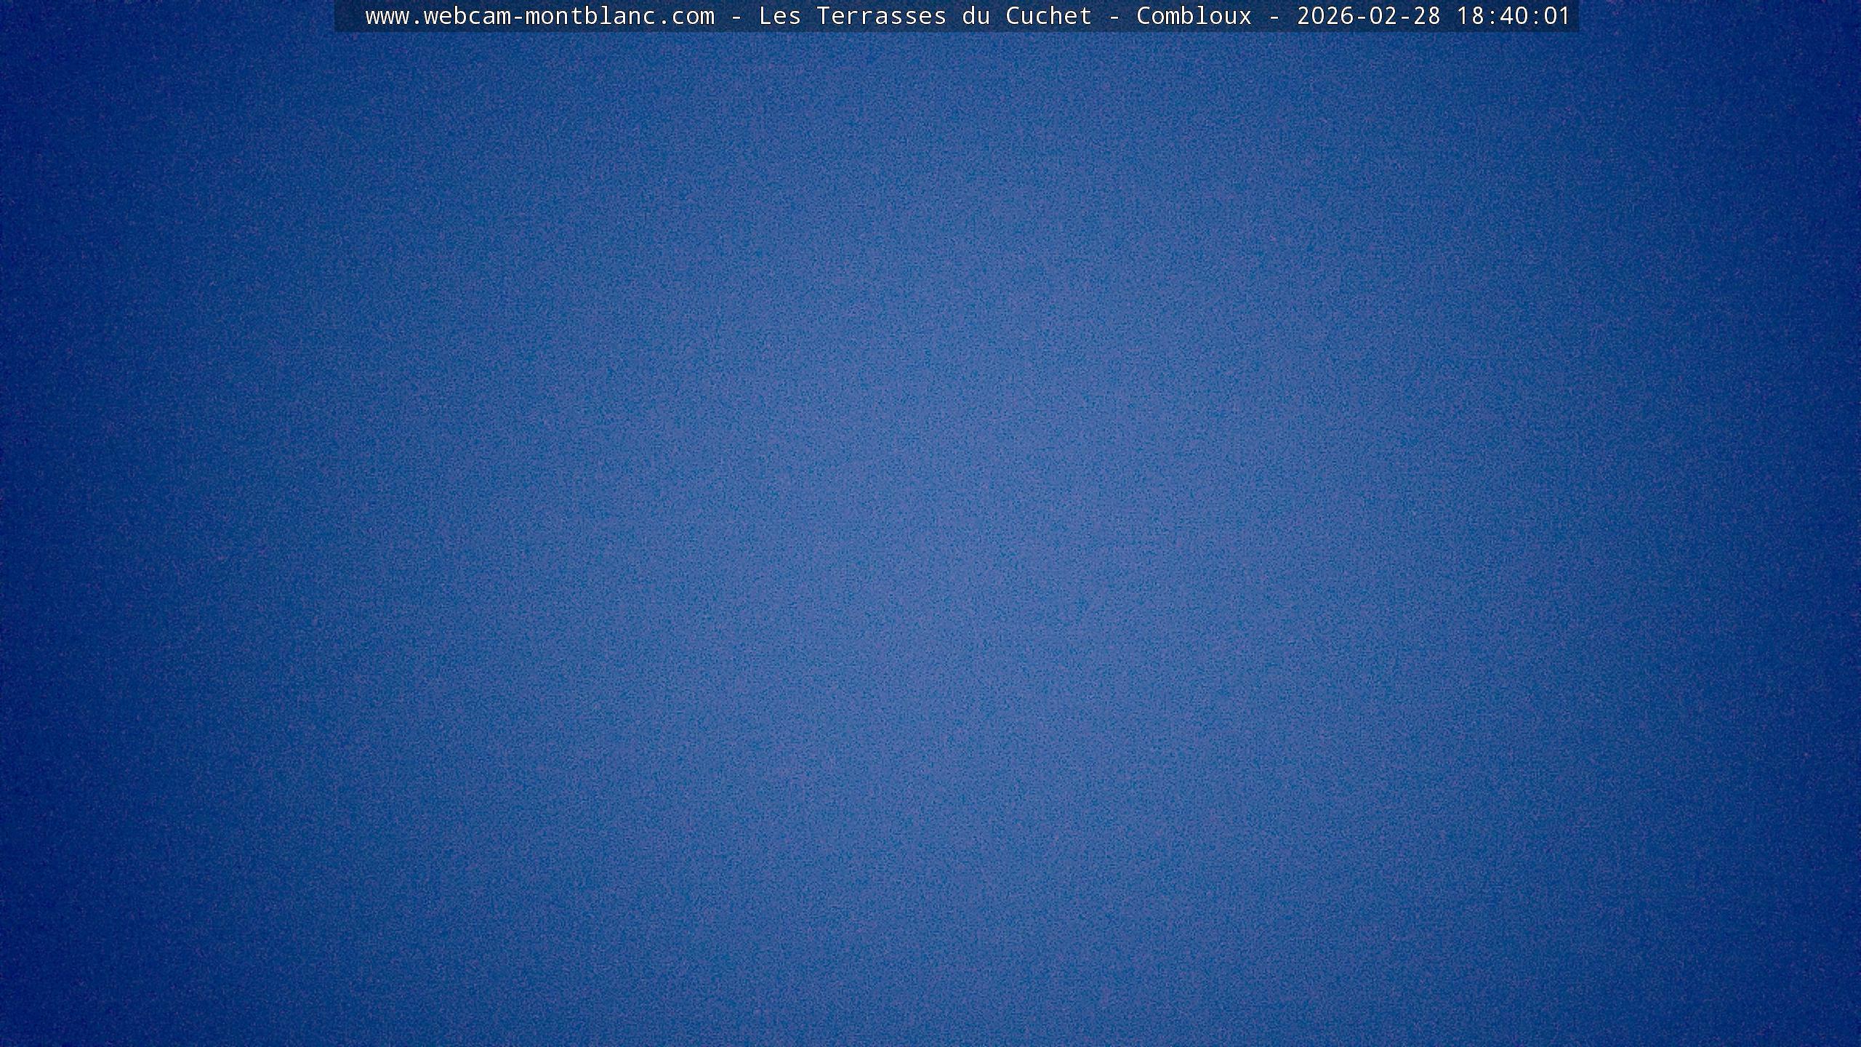Click the center of the blue webcam image
The width and height of the screenshot is (1861, 1047).
tap(930, 538)
